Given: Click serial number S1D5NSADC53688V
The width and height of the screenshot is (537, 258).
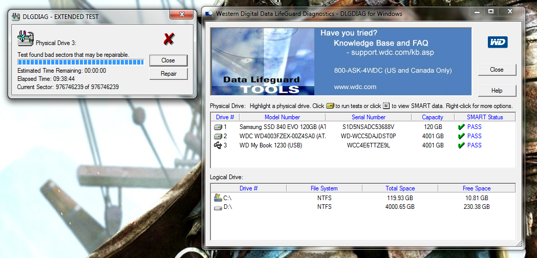Looking at the screenshot, I should coord(369,127).
